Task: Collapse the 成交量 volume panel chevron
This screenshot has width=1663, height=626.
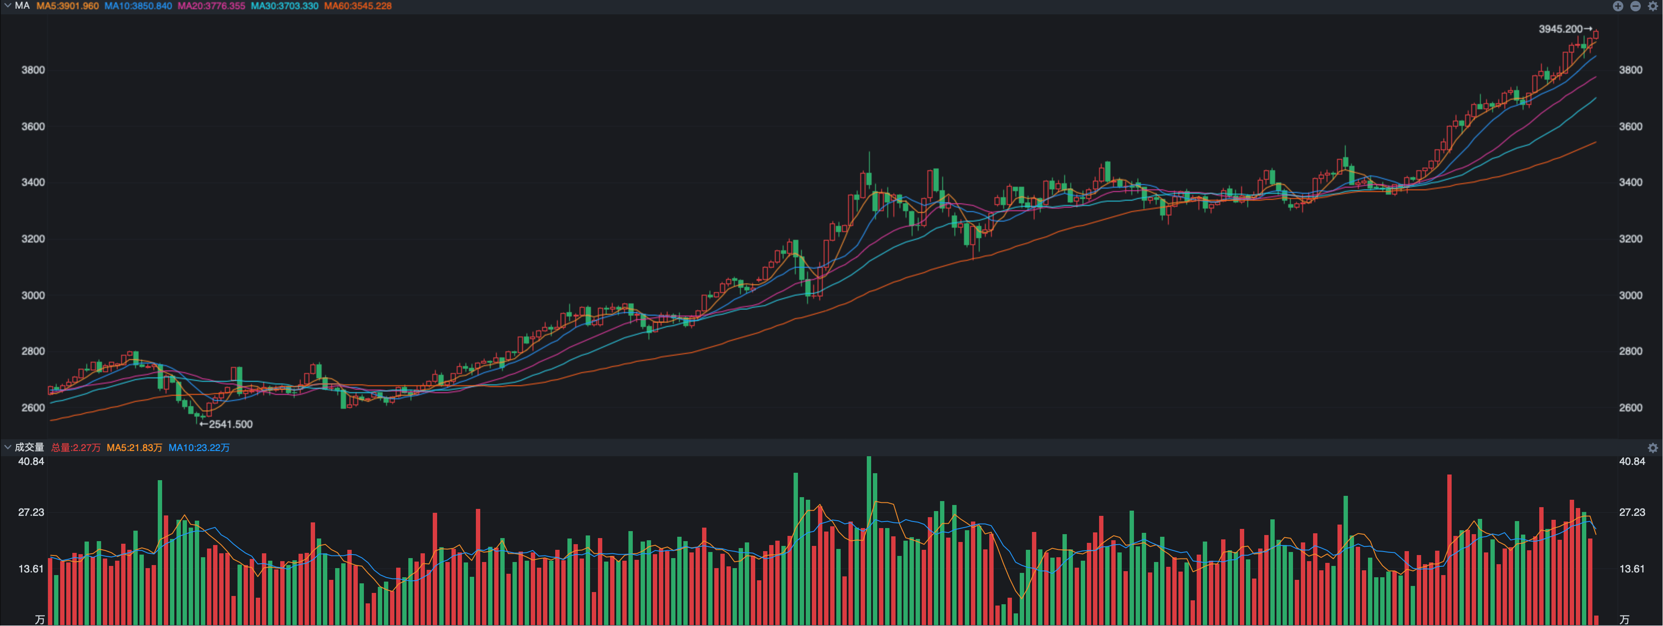Action: click(7, 447)
